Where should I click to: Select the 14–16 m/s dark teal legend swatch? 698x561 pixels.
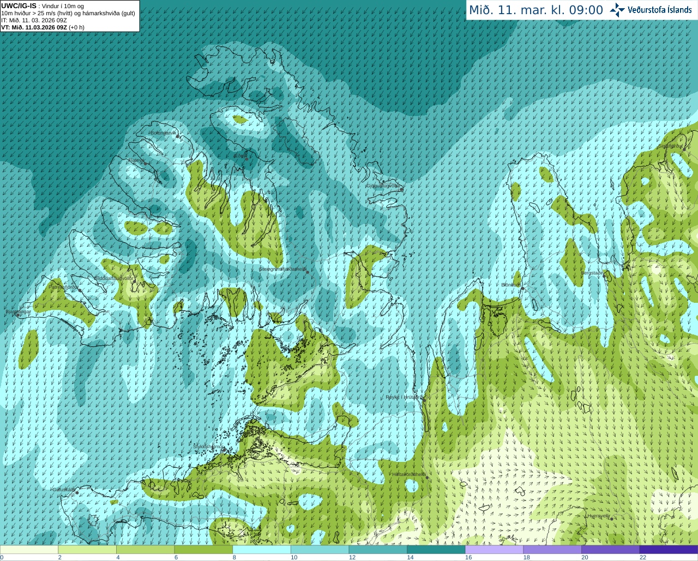click(x=436, y=550)
